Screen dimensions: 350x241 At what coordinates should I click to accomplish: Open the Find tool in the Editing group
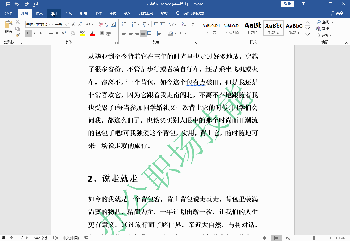(x=325, y=22)
